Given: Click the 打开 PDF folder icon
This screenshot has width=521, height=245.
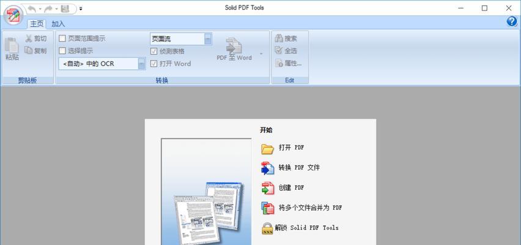Looking at the screenshot, I should [x=267, y=148].
